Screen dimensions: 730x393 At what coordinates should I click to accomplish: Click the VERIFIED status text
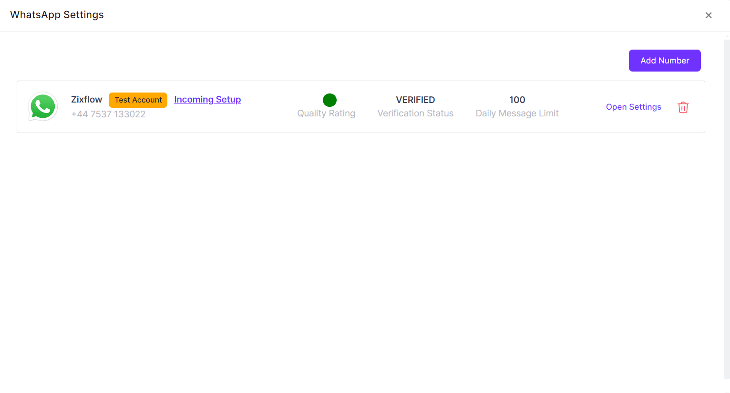tap(415, 100)
